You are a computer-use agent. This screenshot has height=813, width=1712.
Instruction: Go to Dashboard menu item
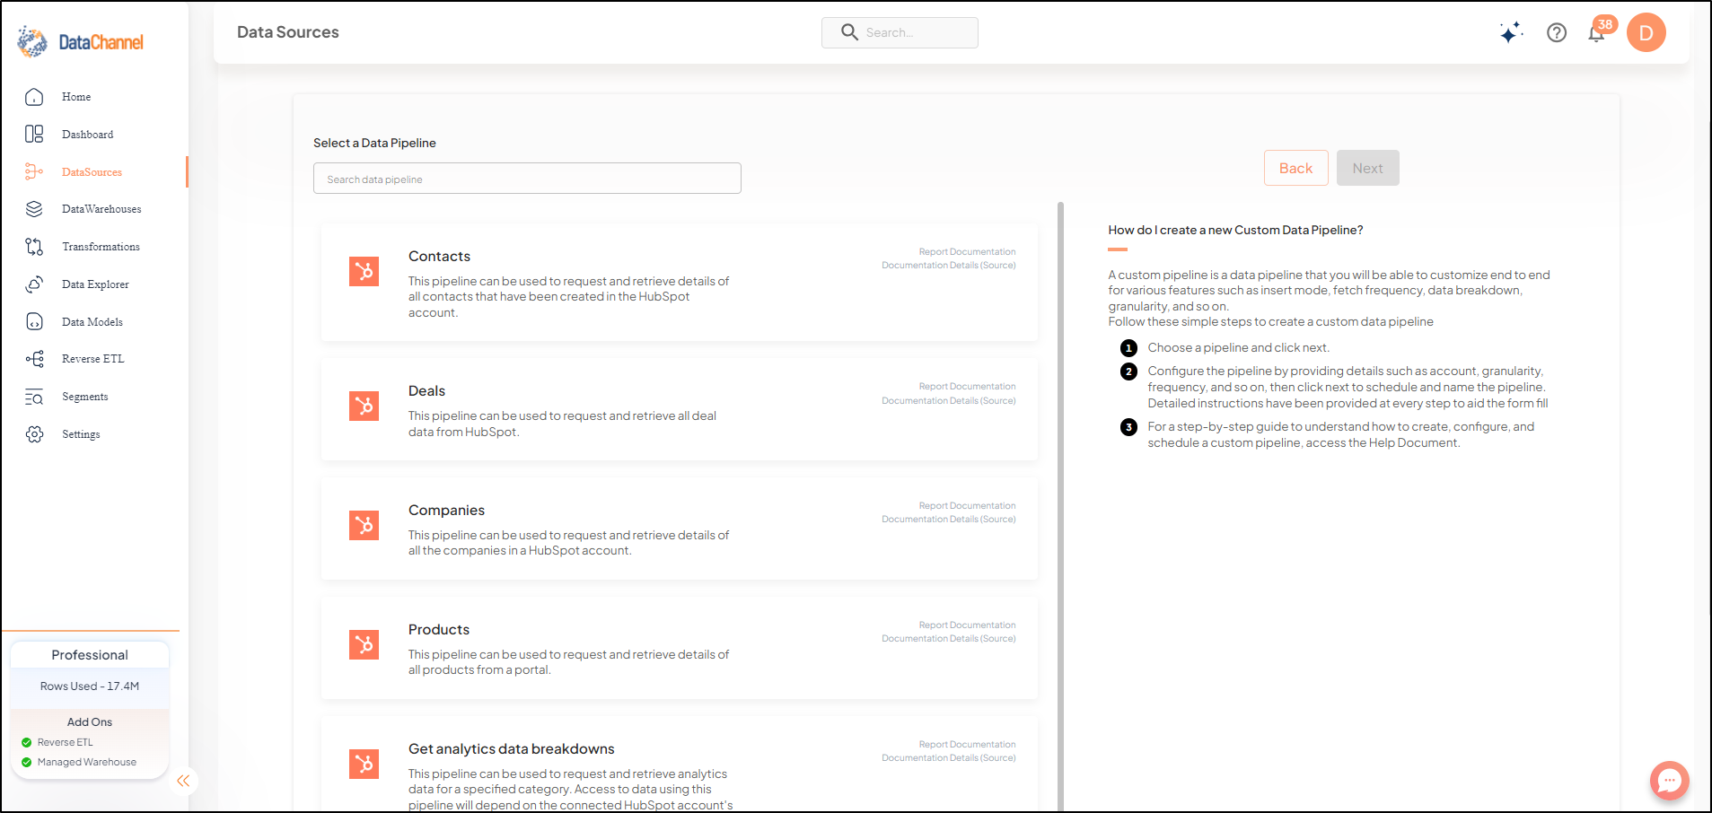coord(87,135)
